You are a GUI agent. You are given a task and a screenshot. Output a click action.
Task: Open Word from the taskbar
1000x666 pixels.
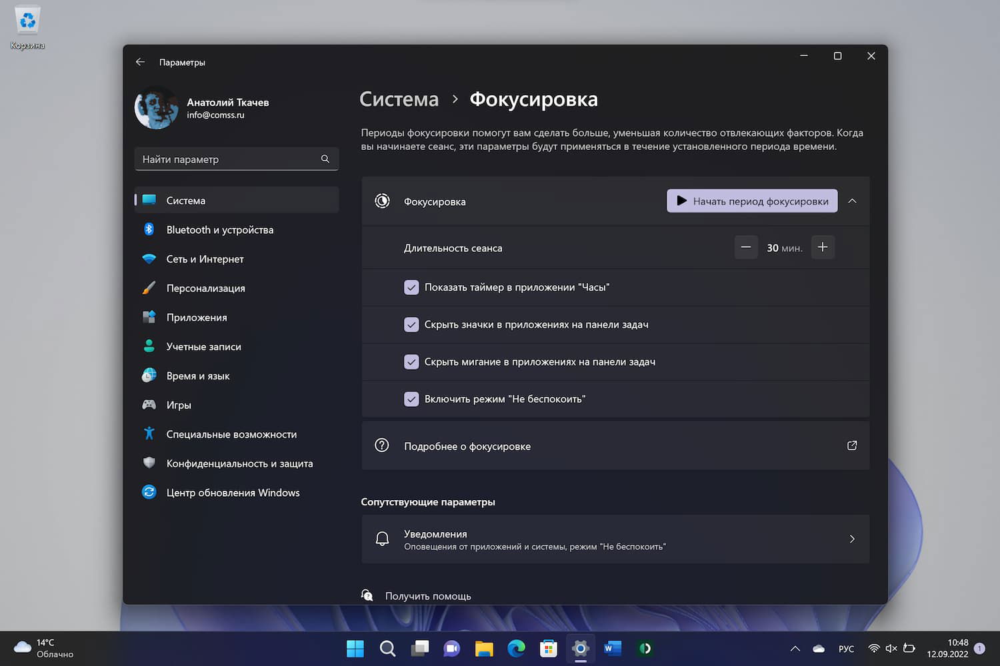click(613, 648)
